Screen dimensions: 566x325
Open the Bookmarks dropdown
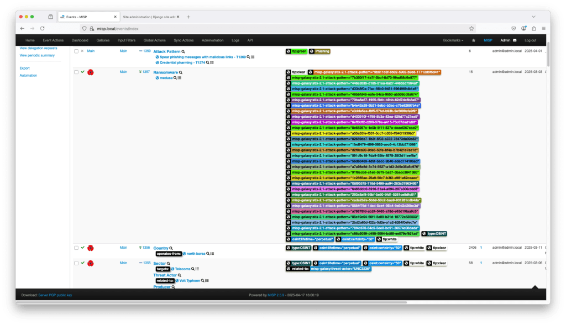coord(453,40)
